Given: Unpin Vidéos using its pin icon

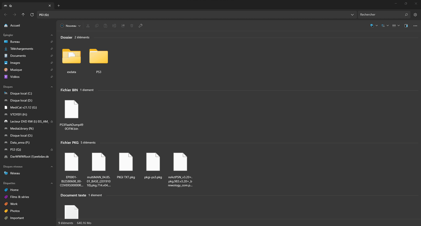Looking at the screenshot, I should 52,77.
